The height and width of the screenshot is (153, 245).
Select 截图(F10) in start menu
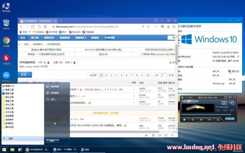(x=8, y=86)
